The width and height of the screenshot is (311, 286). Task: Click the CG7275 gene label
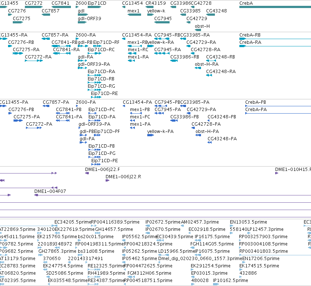point(22,19)
